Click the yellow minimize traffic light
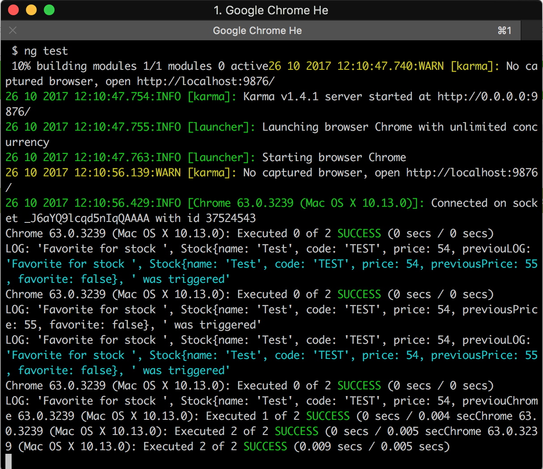This screenshot has width=543, height=469. coord(31,10)
